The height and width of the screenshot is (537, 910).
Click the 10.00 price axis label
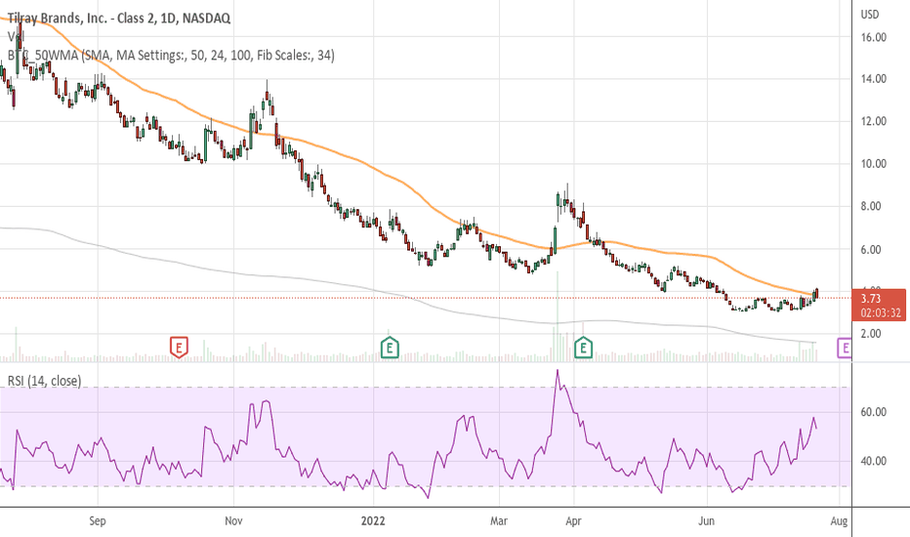[874, 164]
